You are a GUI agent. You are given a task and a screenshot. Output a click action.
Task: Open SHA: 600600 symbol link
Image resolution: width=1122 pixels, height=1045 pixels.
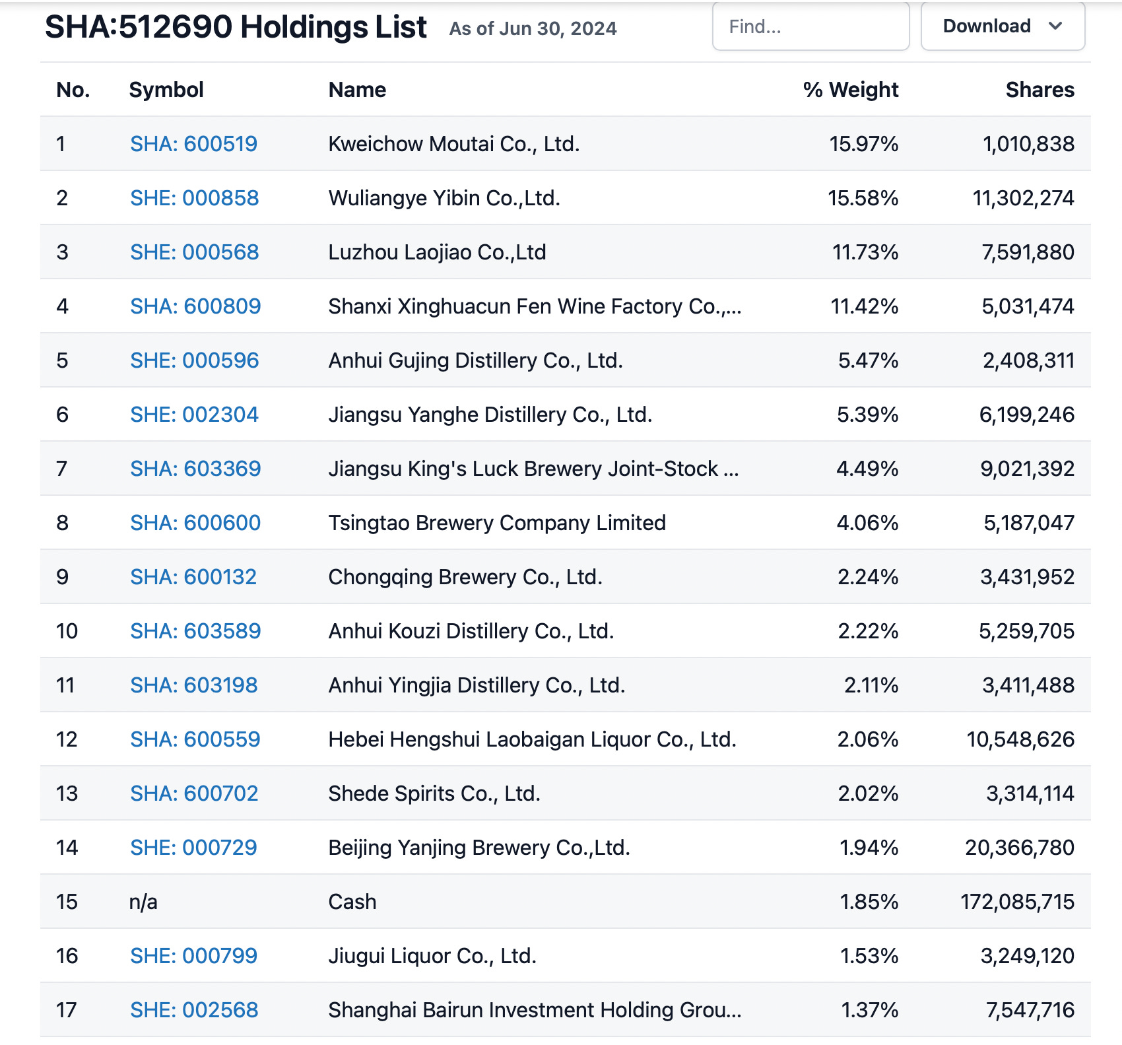click(x=195, y=523)
